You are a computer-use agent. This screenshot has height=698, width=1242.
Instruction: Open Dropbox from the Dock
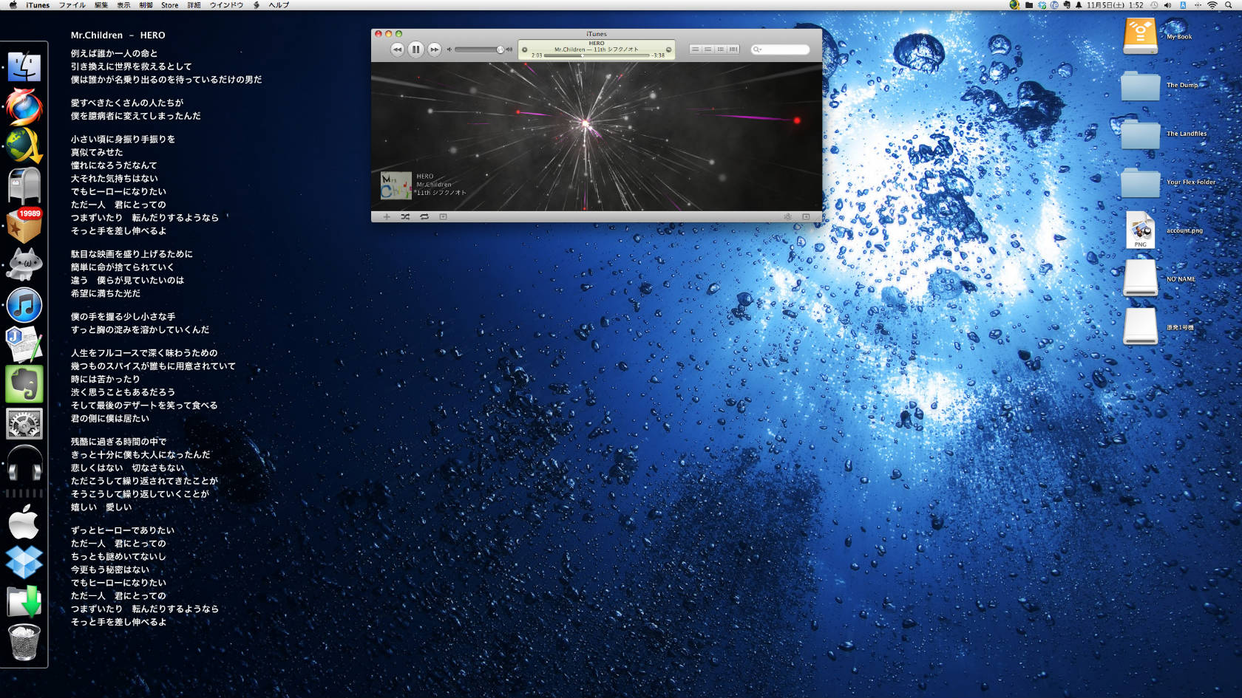pos(24,563)
